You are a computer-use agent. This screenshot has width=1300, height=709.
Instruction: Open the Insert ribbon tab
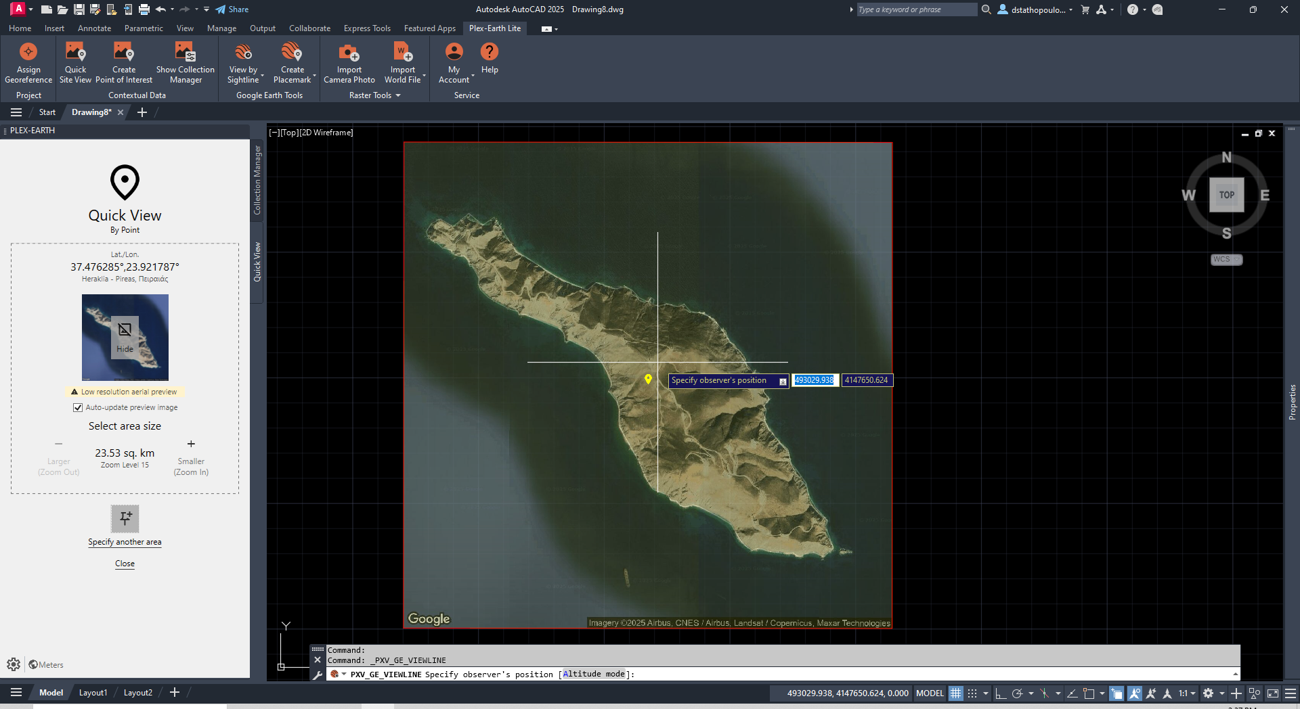click(54, 28)
